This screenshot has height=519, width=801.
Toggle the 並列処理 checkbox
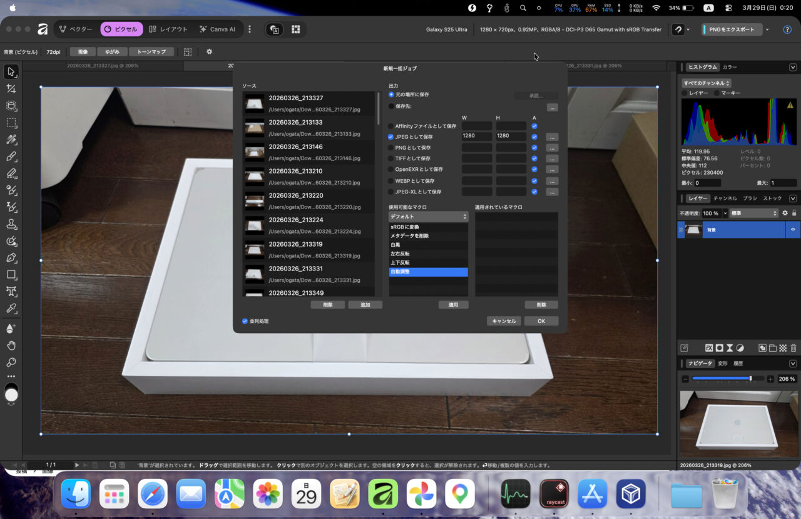click(x=245, y=321)
